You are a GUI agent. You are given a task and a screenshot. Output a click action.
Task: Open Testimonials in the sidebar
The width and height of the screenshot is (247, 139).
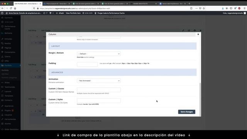point(10,87)
